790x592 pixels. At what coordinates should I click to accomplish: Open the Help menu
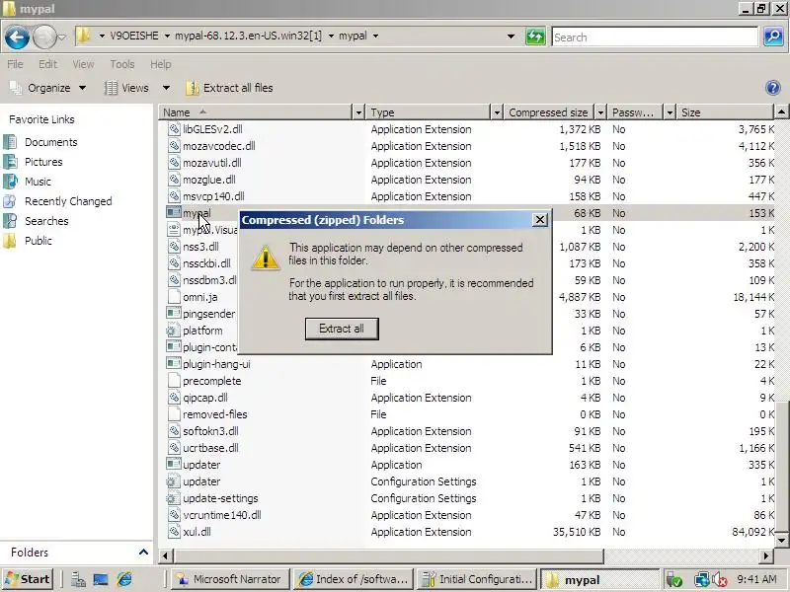click(x=161, y=64)
